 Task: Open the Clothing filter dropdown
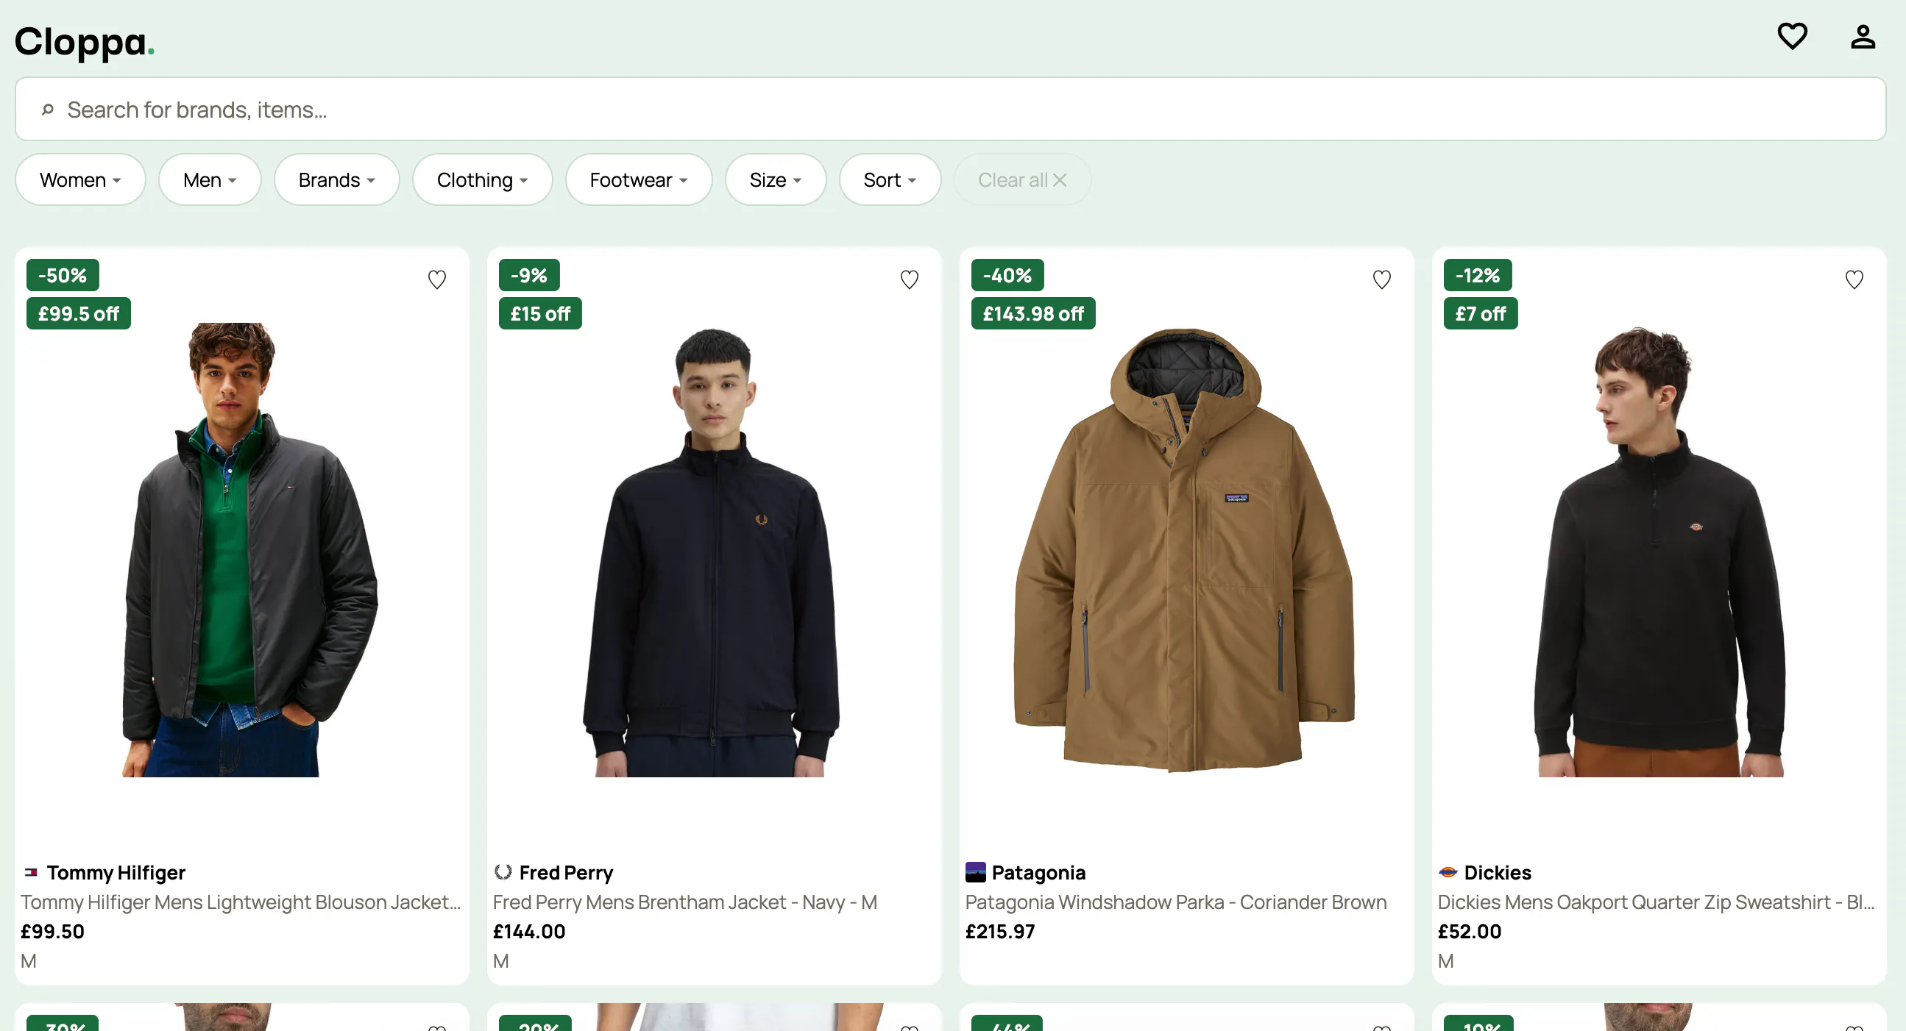click(x=483, y=179)
